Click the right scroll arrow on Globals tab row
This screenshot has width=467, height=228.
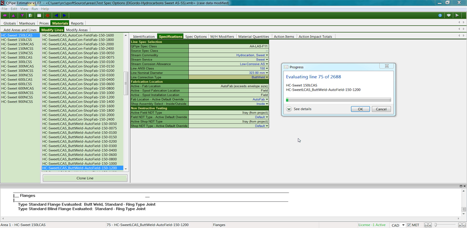[x=464, y=23]
